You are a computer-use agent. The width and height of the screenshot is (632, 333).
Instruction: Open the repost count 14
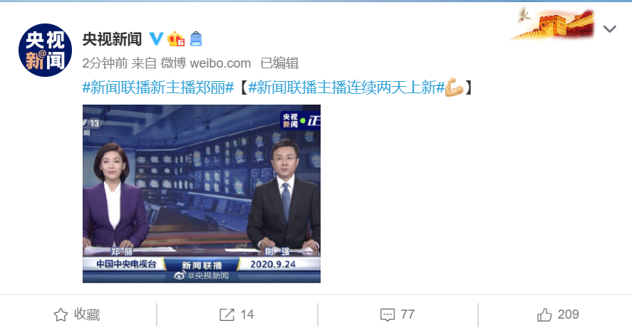click(247, 314)
